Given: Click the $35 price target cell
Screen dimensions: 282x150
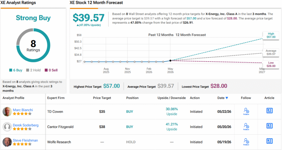Looking at the screenshot, I should coord(102,111).
